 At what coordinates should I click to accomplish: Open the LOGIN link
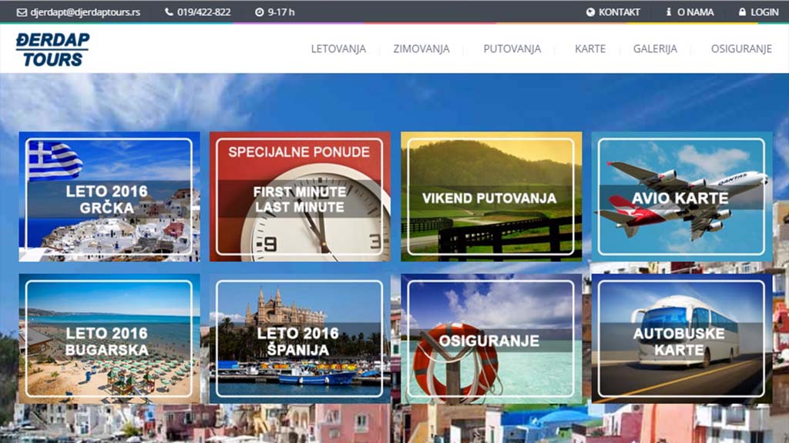(765, 12)
